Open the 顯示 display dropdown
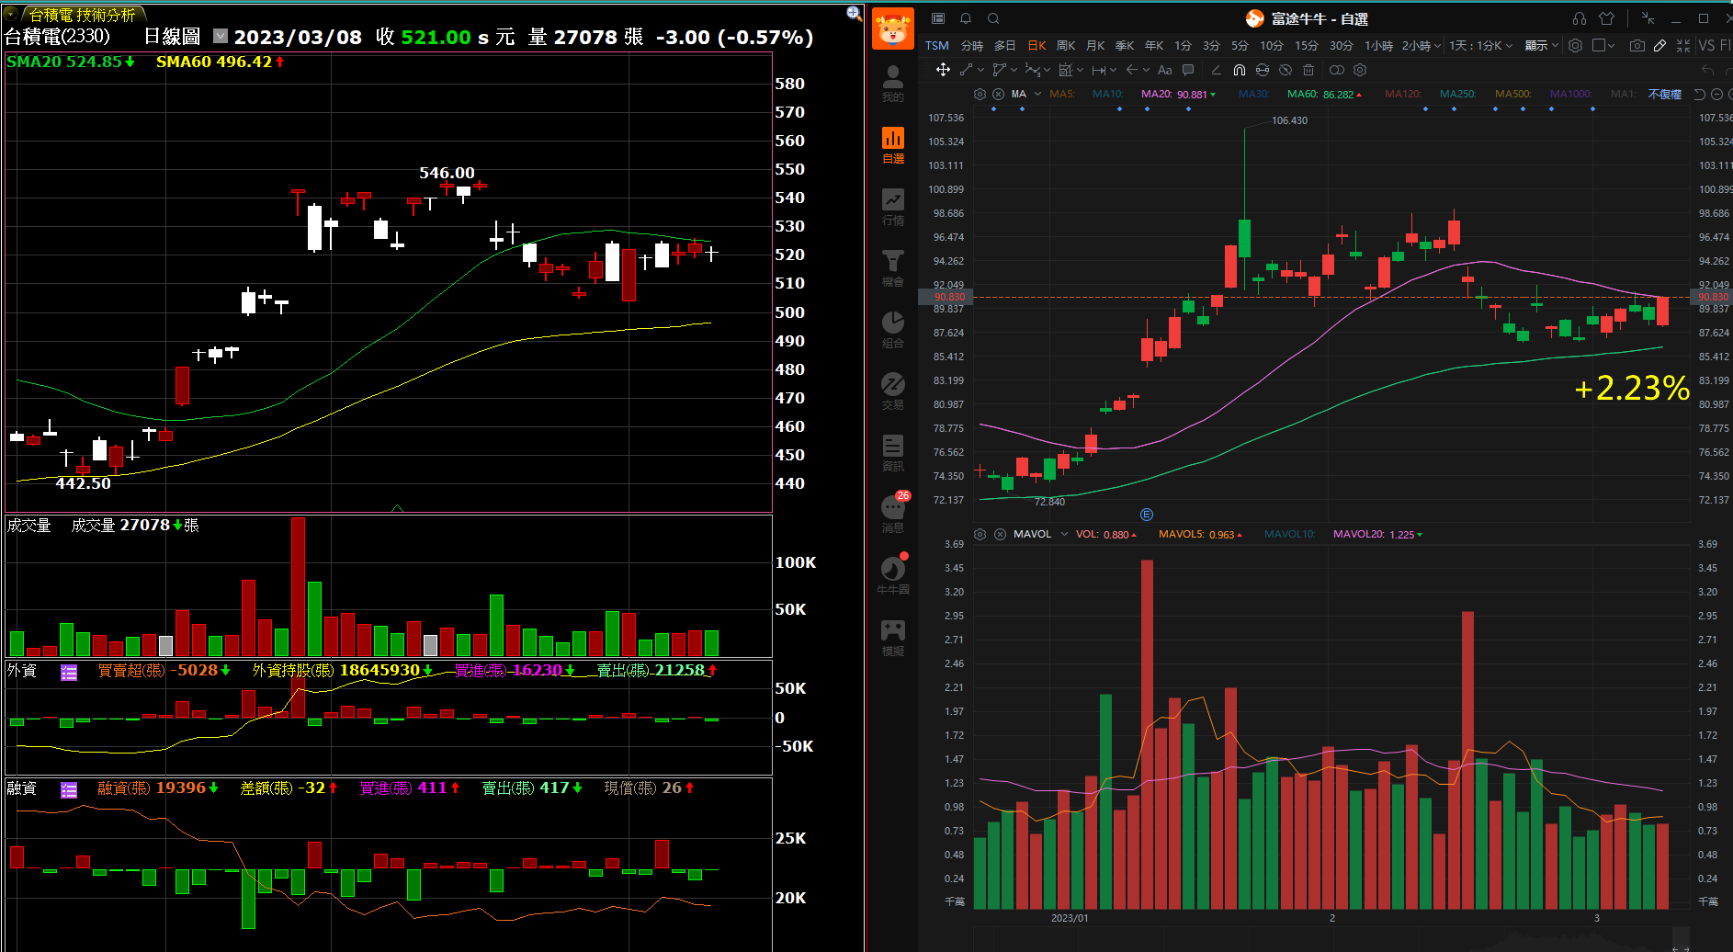This screenshot has height=952, width=1733. tap(1541, 45)
